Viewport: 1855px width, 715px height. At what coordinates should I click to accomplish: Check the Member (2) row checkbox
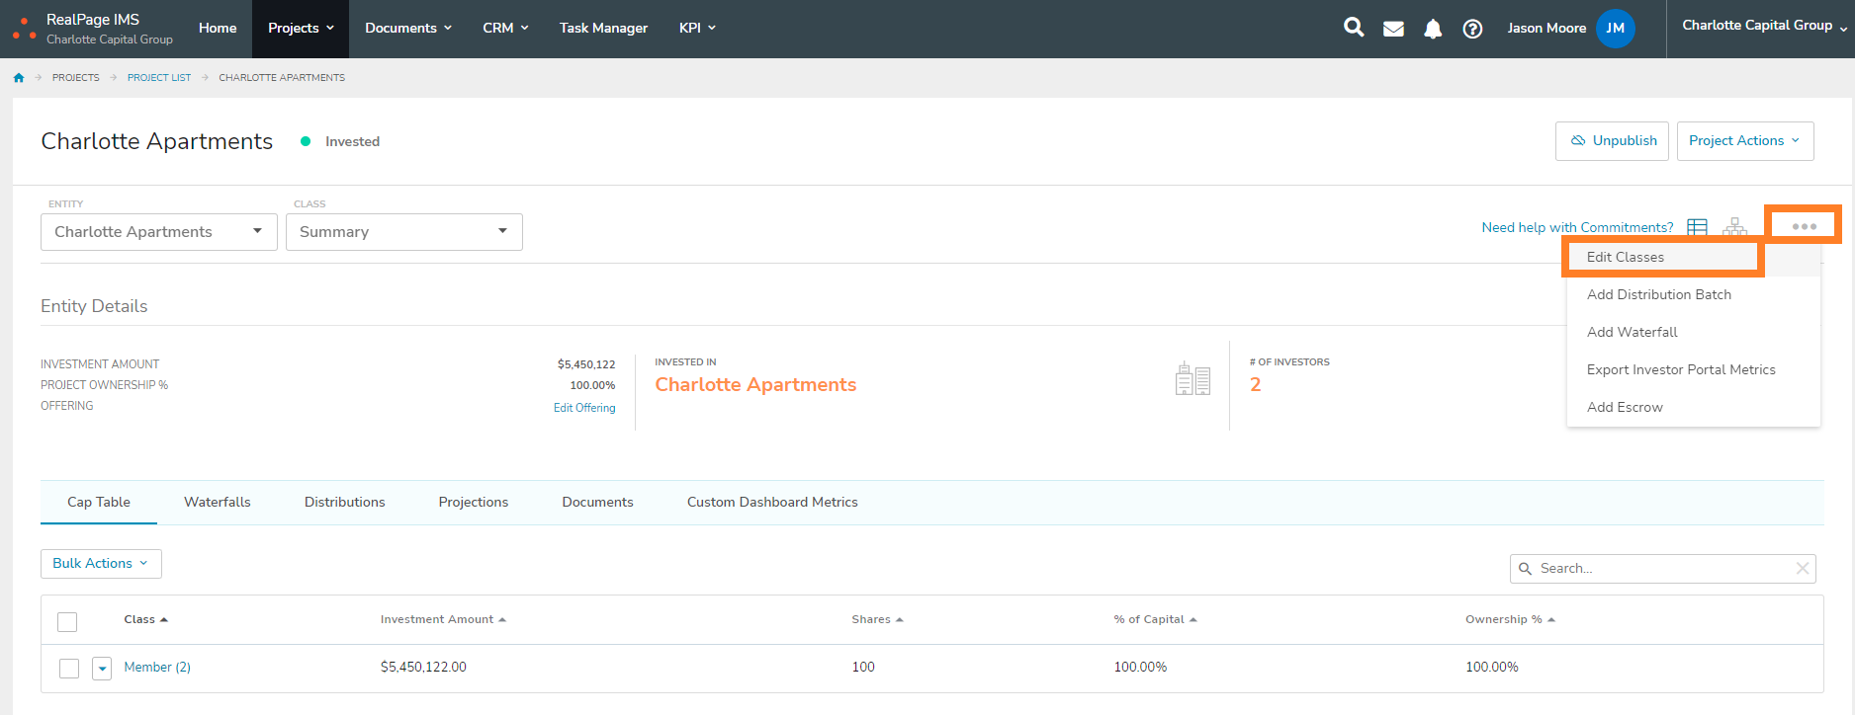click(x=69, y=668)
